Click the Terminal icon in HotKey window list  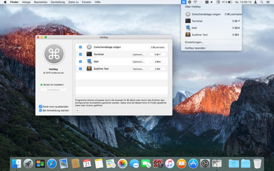click(x=89, y=54)
